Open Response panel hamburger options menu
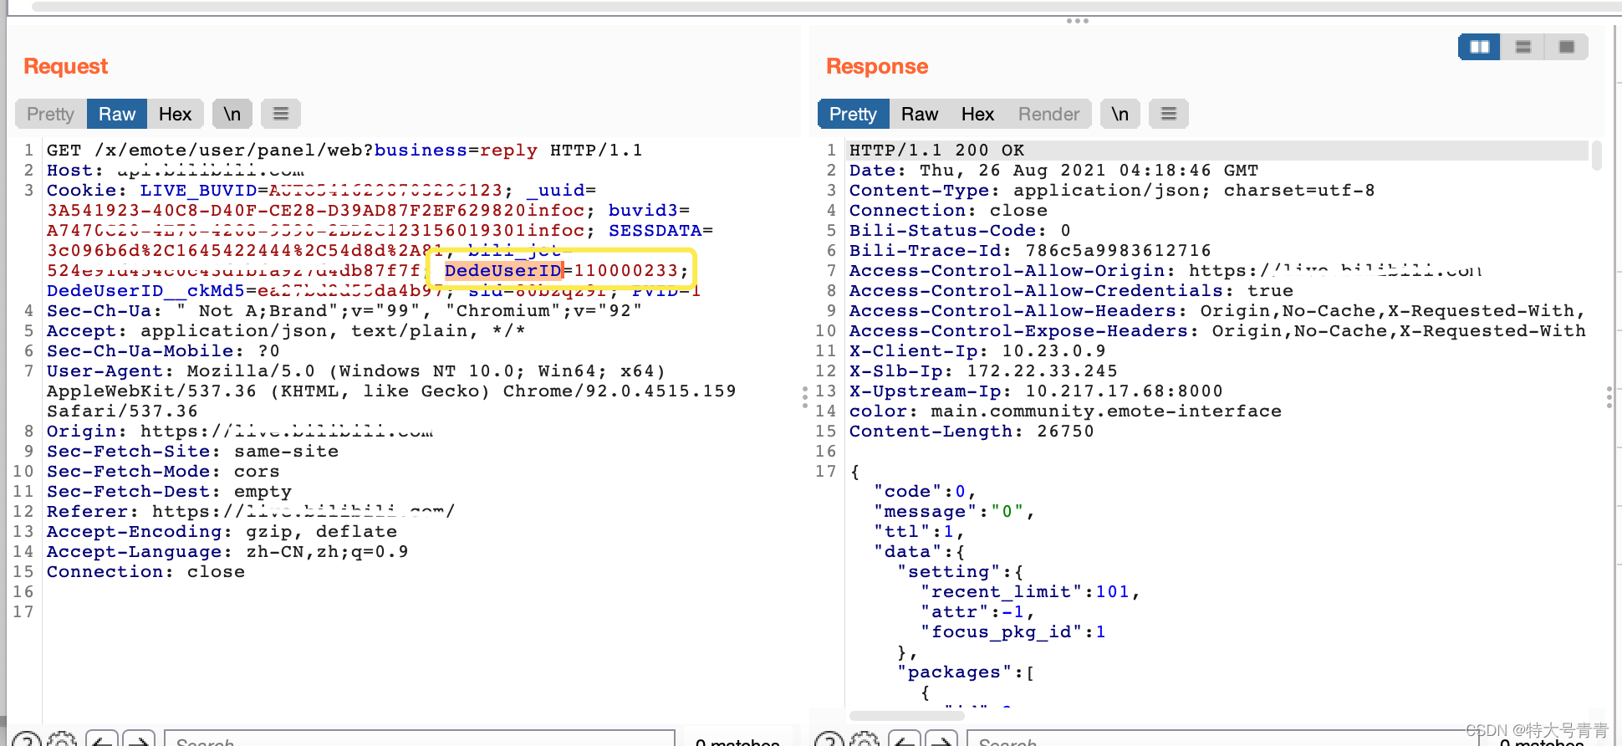This screenshot has width=1622, height=746. tap(1169, 114)
